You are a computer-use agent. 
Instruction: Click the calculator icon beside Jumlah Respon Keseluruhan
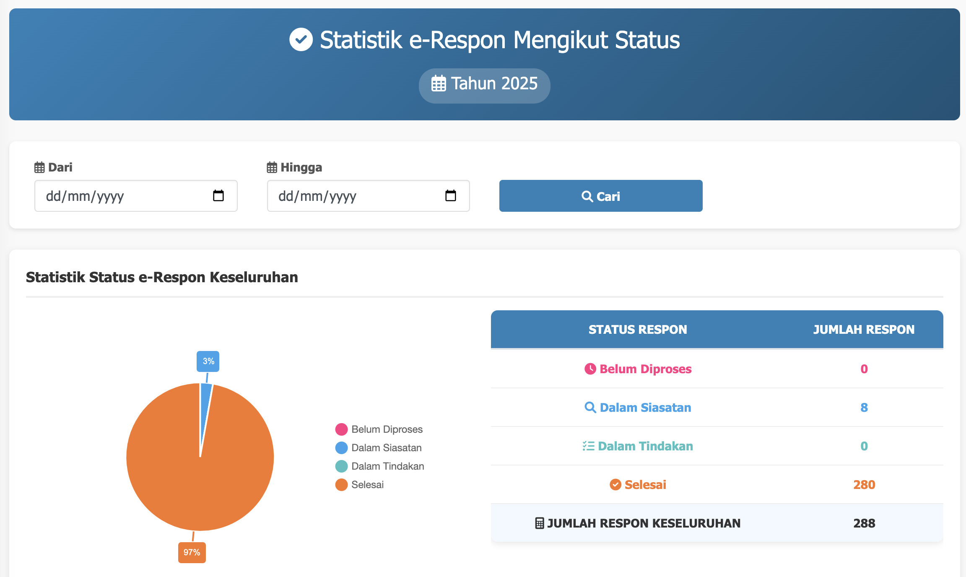click(540, 523)
